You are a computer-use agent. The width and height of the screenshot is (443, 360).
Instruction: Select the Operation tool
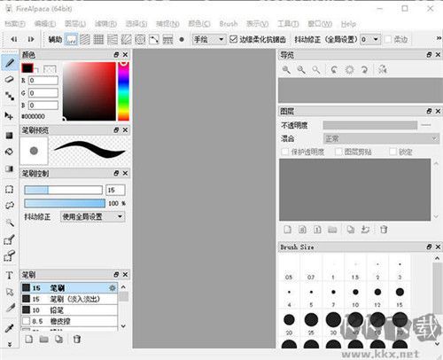pyautogui.click(x=10, y=292)
